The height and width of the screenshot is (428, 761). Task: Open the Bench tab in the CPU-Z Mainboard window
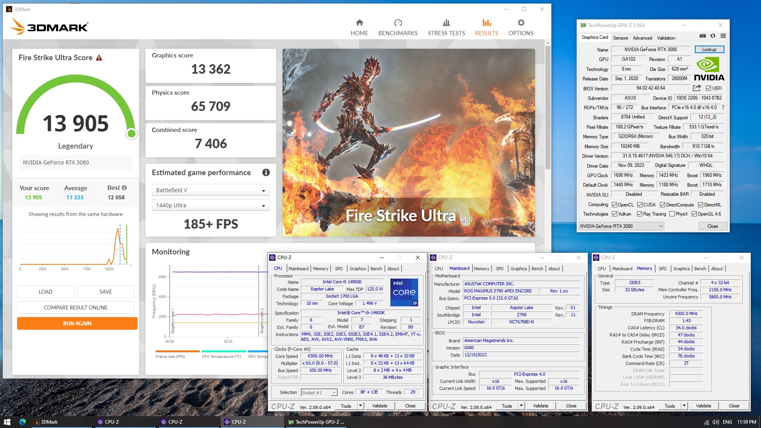(x=537, y=269)
